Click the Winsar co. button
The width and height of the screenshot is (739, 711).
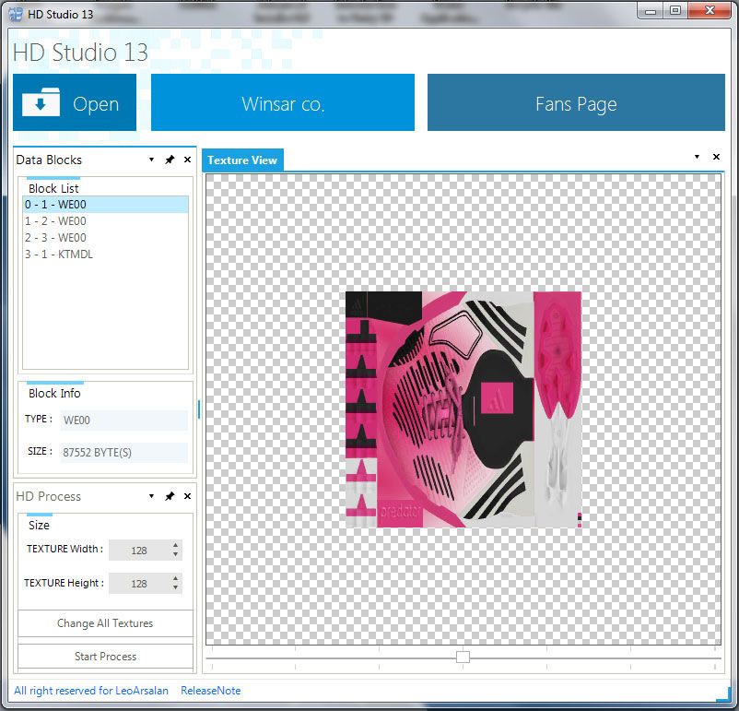(x=283, y=103)
